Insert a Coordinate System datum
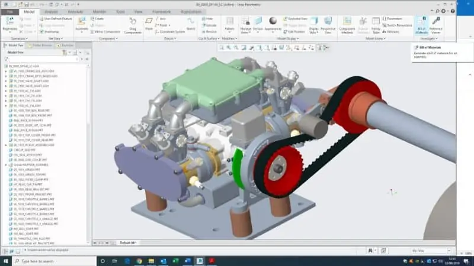The width and height of the screenshot is (474, 266). pyautogui.click(x=170, y=32)
